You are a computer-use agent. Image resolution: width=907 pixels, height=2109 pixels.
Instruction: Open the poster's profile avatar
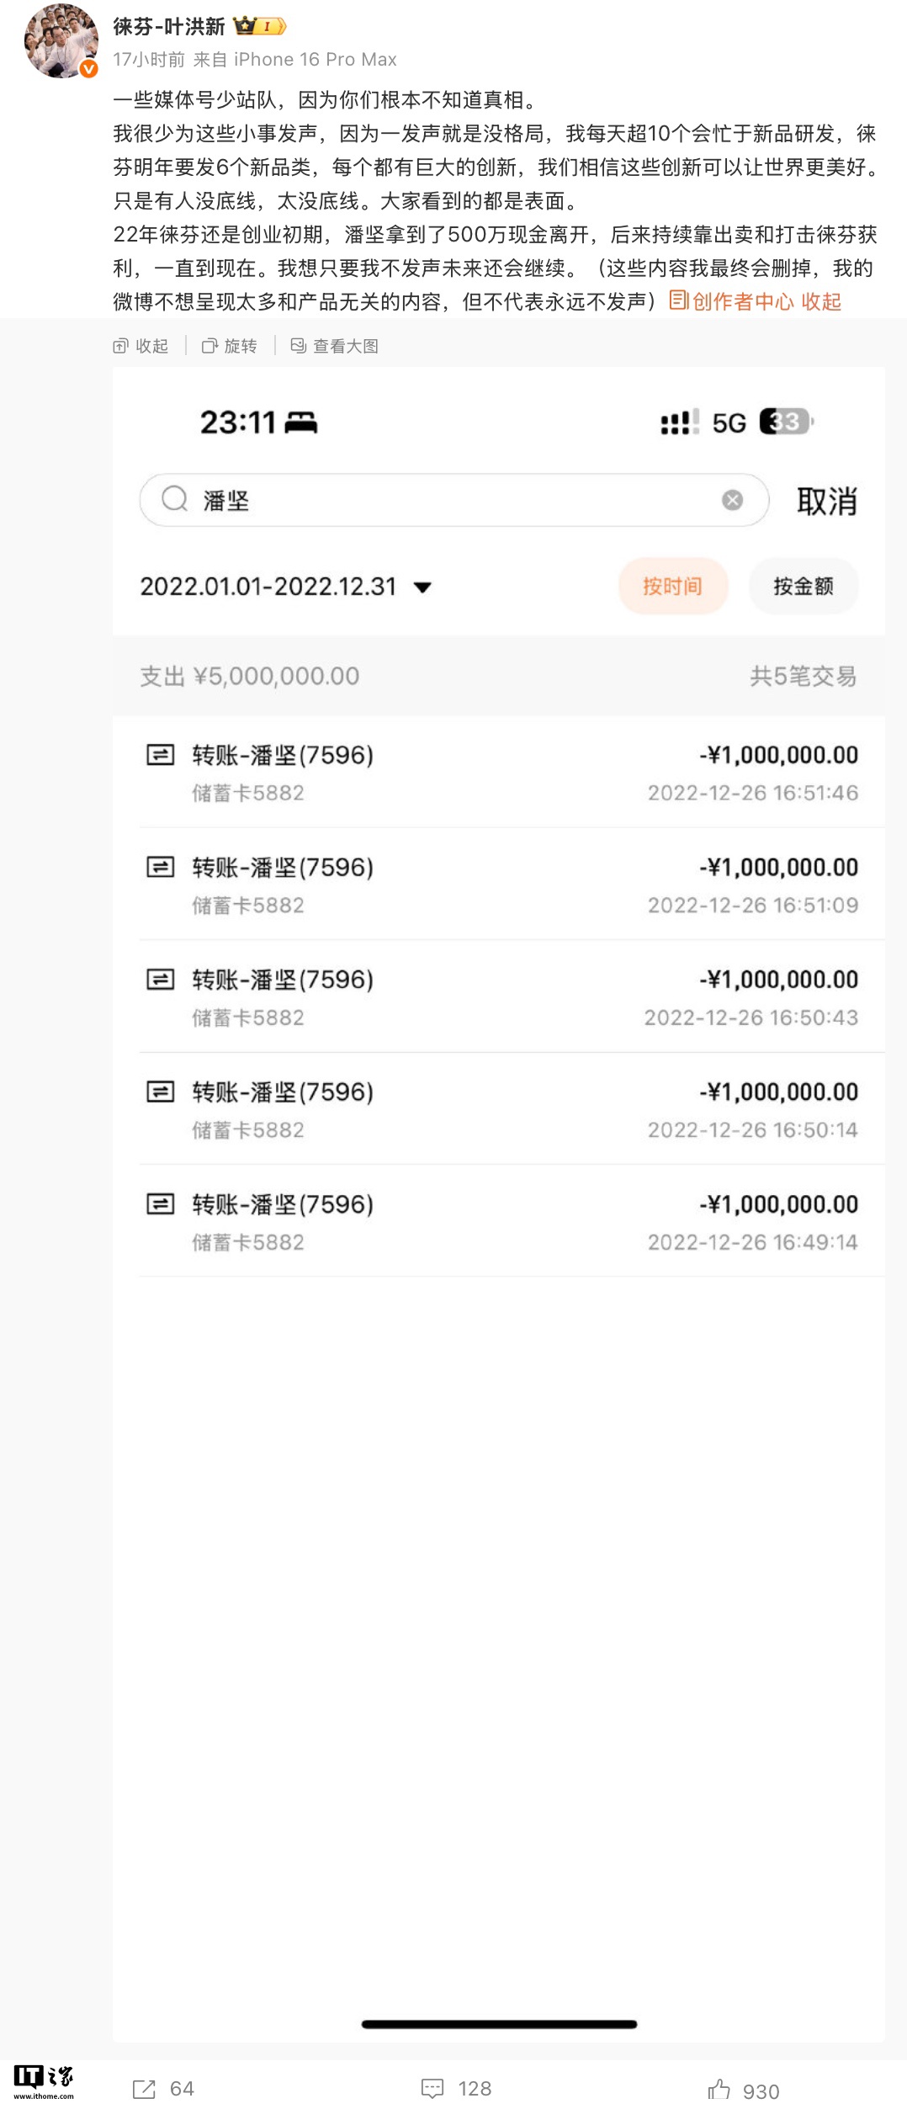click(61, 42)
